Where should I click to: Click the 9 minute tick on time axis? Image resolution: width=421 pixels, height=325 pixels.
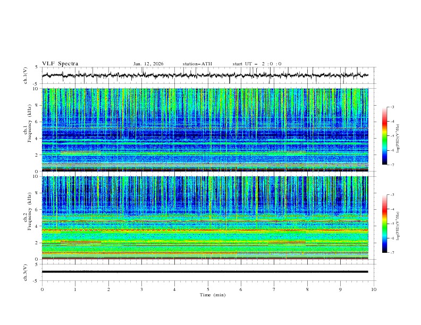[x=341, y=289]
